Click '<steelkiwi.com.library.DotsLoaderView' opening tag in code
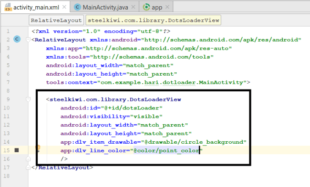This screenshot has width=310, height=187. click(114, 99)
